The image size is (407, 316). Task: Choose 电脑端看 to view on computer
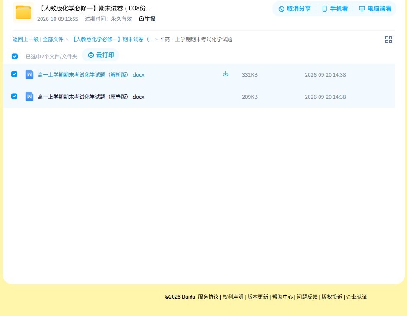[x=375, y=9]
